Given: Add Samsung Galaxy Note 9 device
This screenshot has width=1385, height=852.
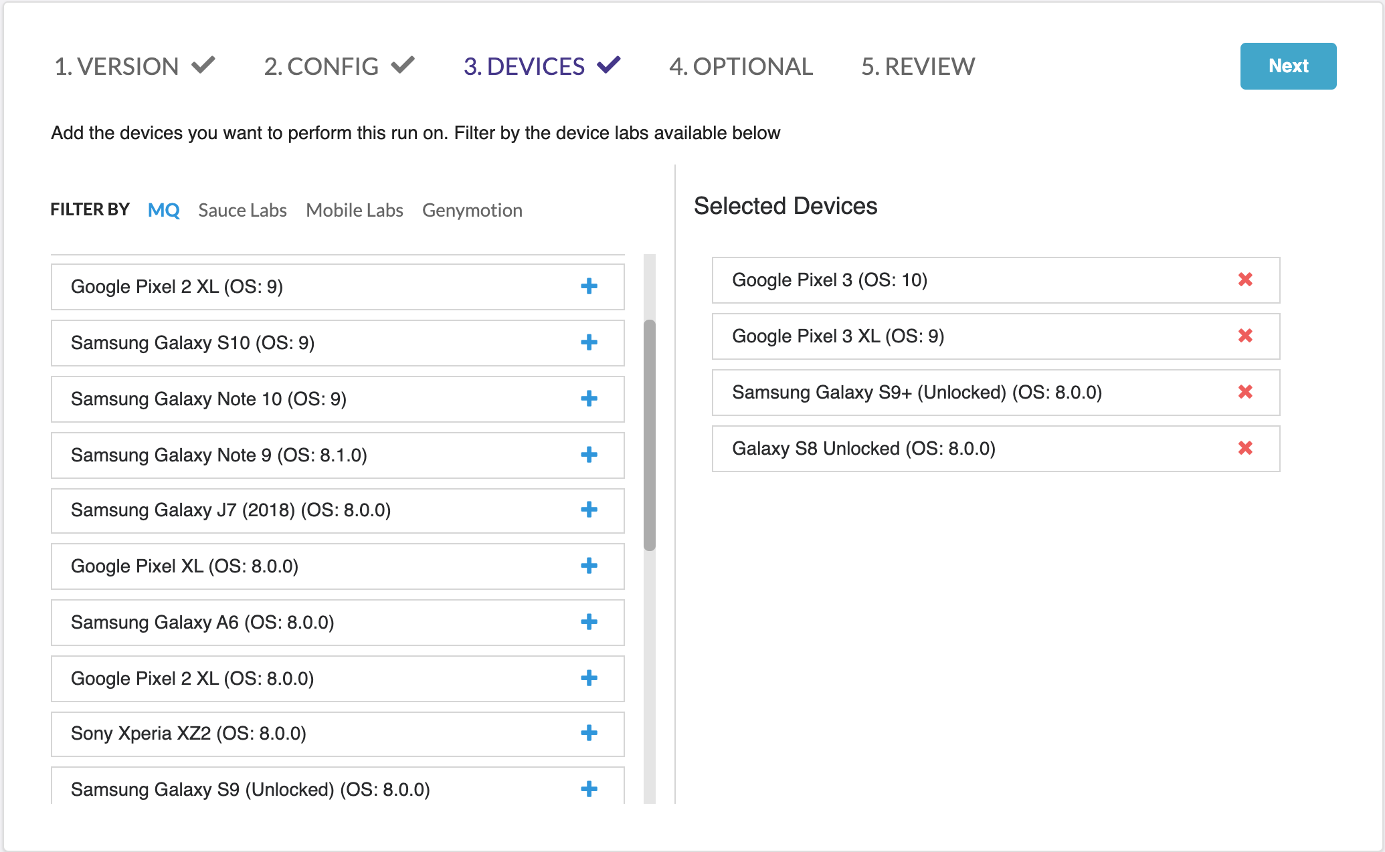Looking at the screenshot, I should coord(589,455).
